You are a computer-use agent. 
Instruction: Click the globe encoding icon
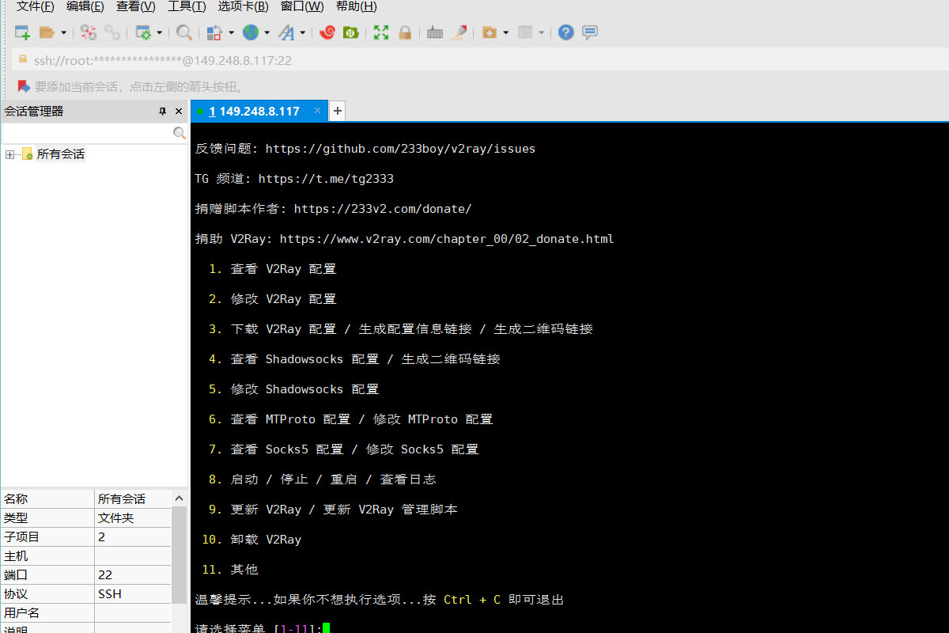point(251,32)
